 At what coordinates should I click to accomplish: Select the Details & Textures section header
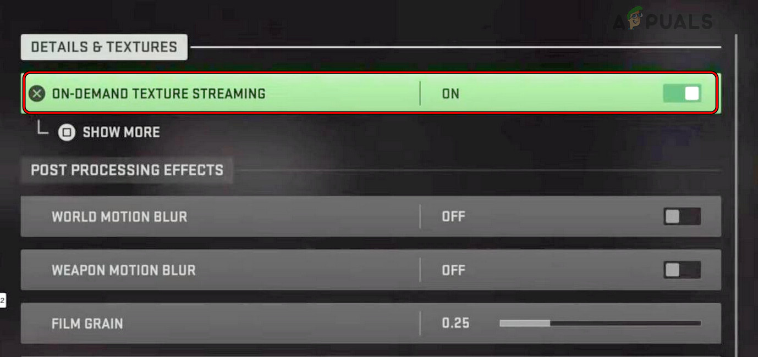point(103,47)
